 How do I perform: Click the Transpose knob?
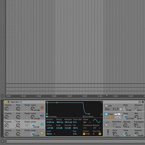[x=136, y=125]
